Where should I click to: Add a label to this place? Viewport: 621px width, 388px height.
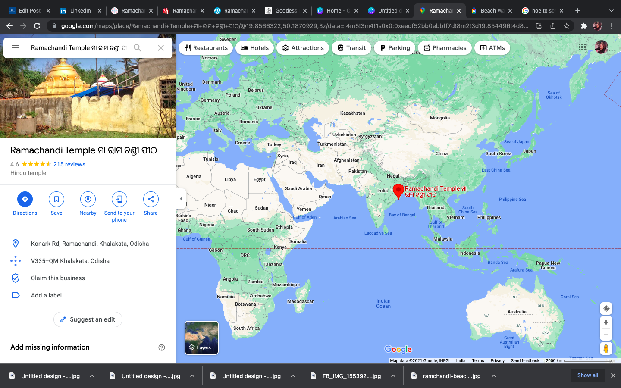(x=88, y=295)
